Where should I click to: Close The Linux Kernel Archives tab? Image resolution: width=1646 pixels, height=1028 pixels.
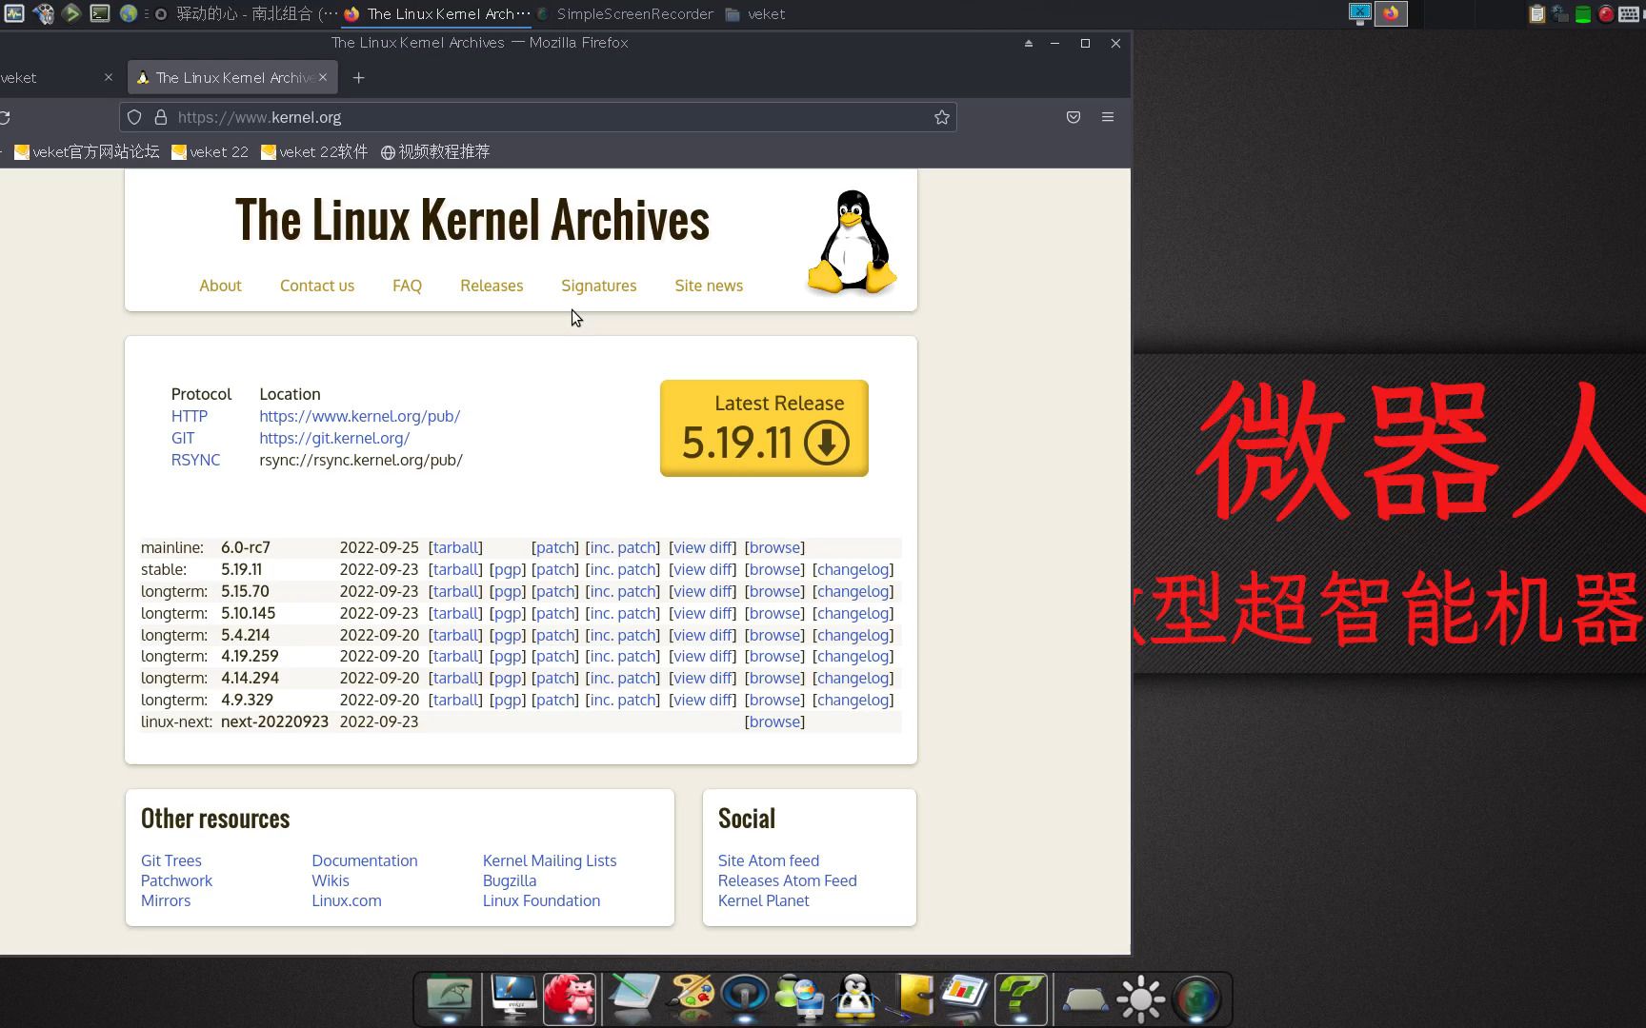[x=323, y=77]
